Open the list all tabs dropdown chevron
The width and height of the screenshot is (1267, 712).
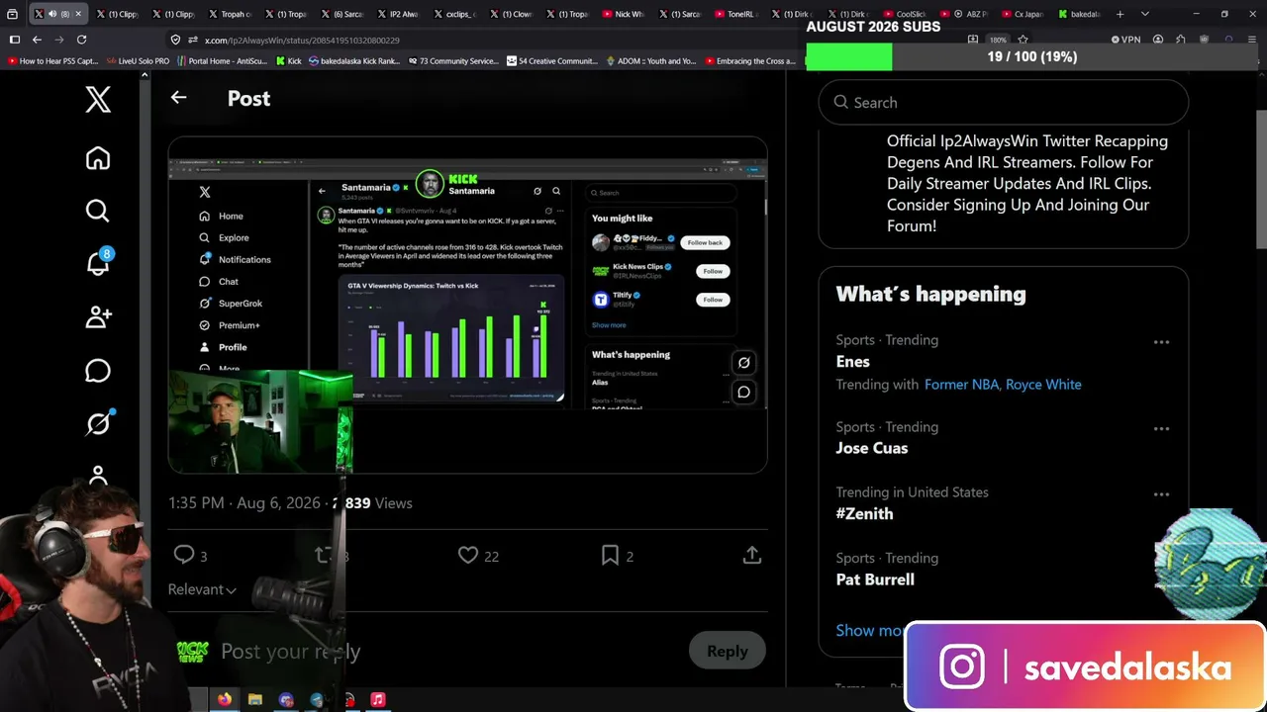tap(1145, 14)
